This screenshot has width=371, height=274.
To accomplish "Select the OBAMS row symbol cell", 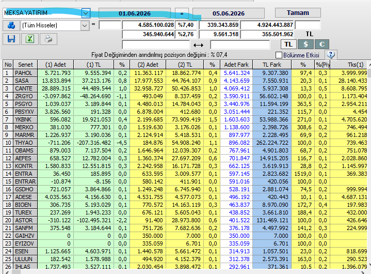I will (25, 150).
